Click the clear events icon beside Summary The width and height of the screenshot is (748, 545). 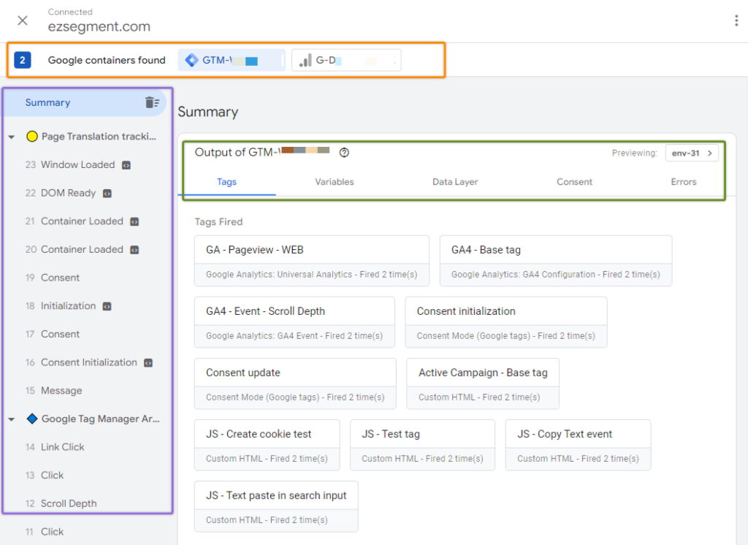coord(152,102)
